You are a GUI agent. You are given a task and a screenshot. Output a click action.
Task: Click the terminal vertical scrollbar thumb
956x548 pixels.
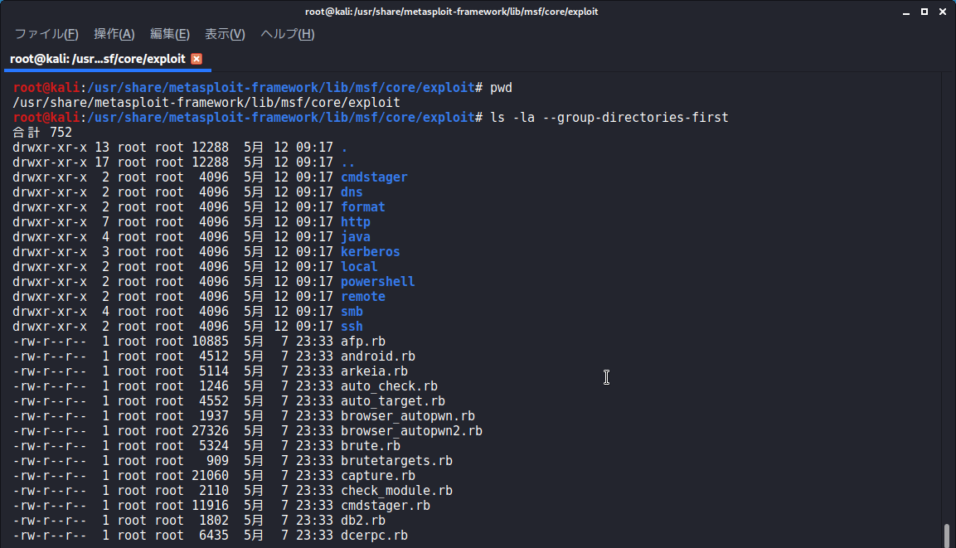tap(947, 536)
